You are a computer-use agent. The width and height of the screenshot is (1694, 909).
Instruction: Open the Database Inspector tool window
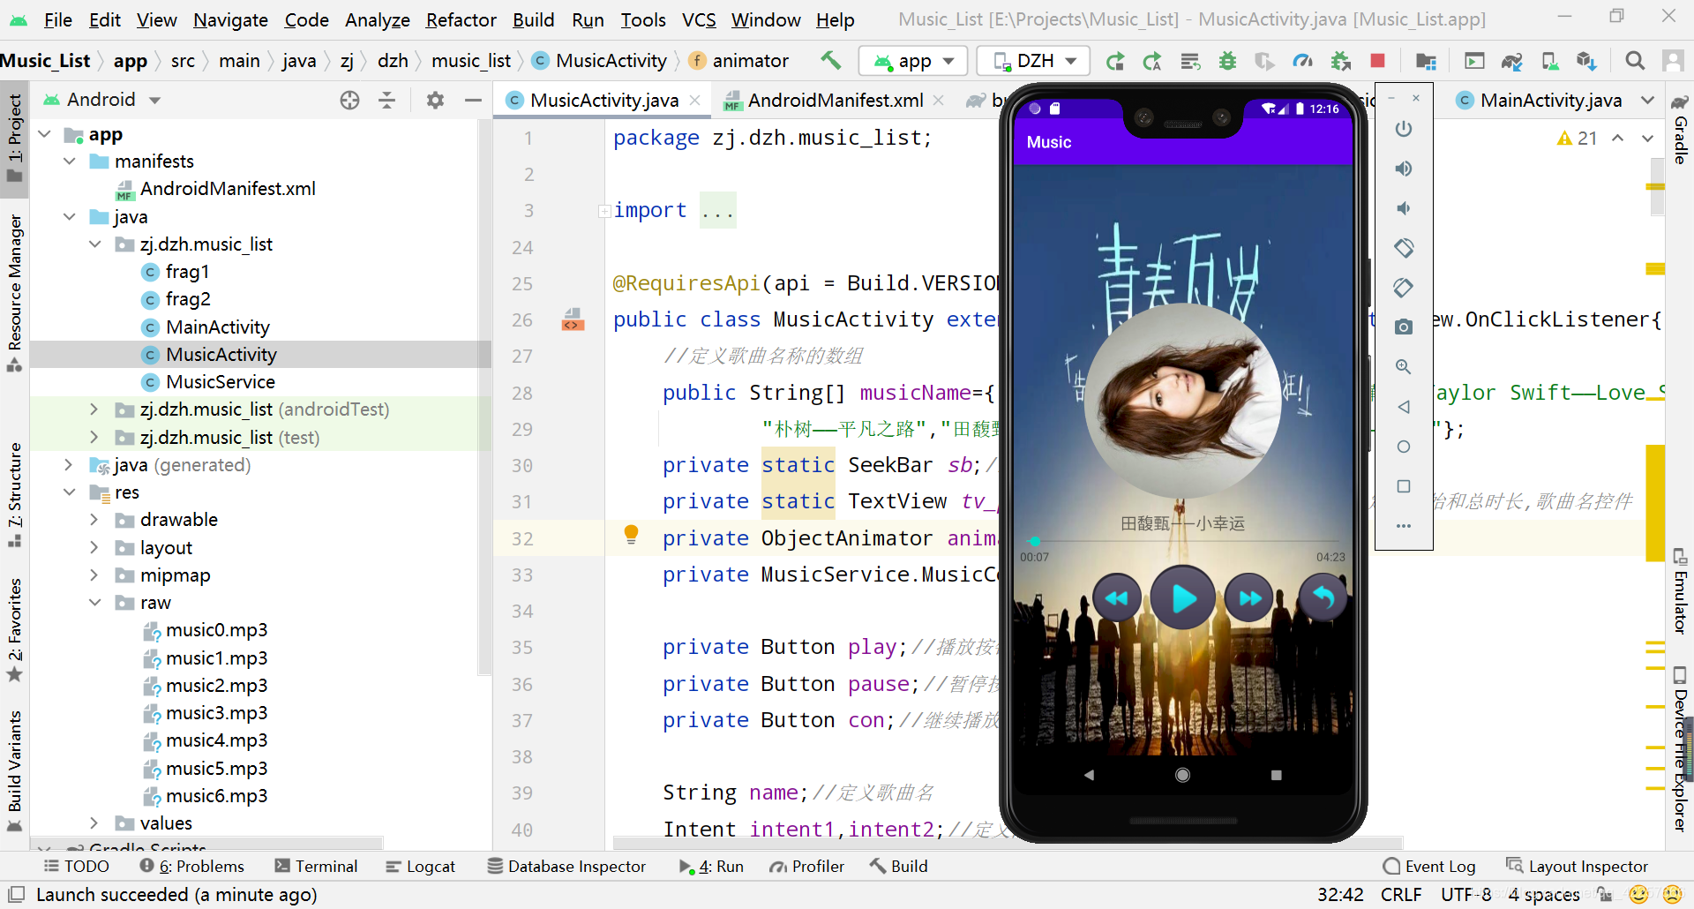pyautogui.click(x=566, y=867)
